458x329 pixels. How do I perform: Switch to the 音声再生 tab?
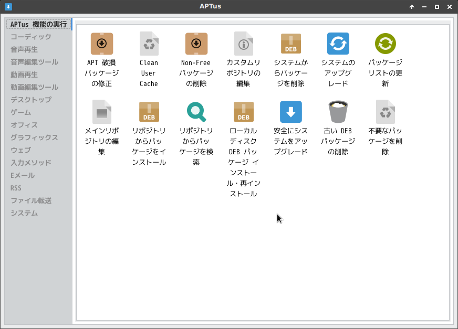point(24,49)
